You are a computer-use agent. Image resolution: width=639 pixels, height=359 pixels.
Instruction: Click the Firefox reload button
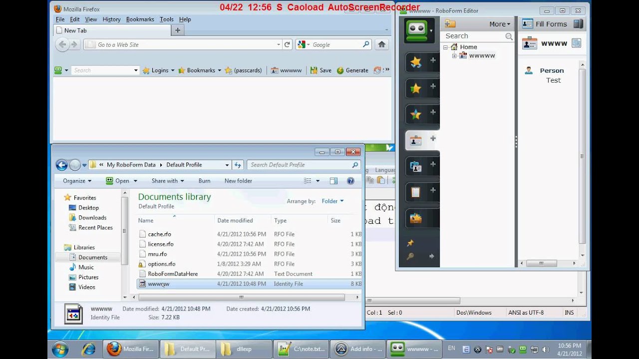[x=287, y=44]
